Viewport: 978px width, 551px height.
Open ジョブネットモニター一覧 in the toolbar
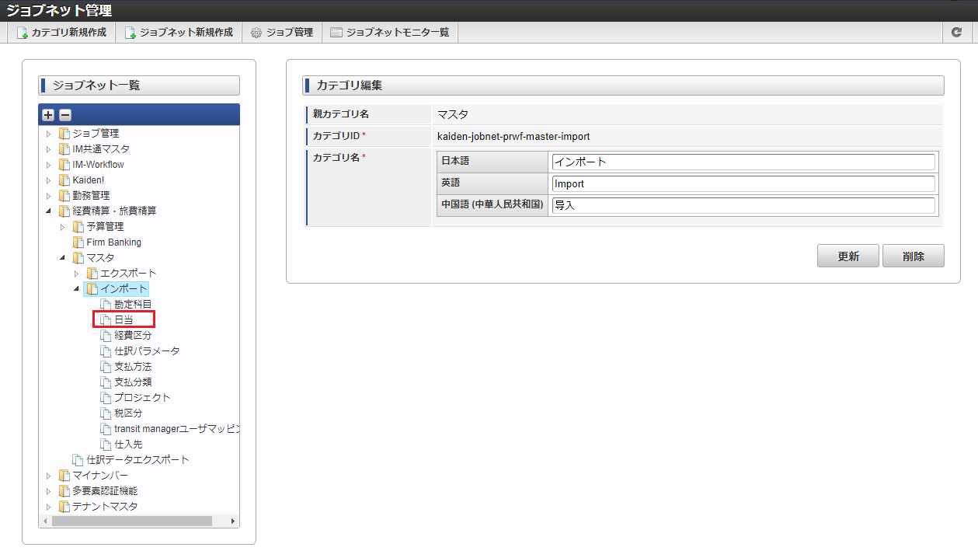(x=389, y=33)
